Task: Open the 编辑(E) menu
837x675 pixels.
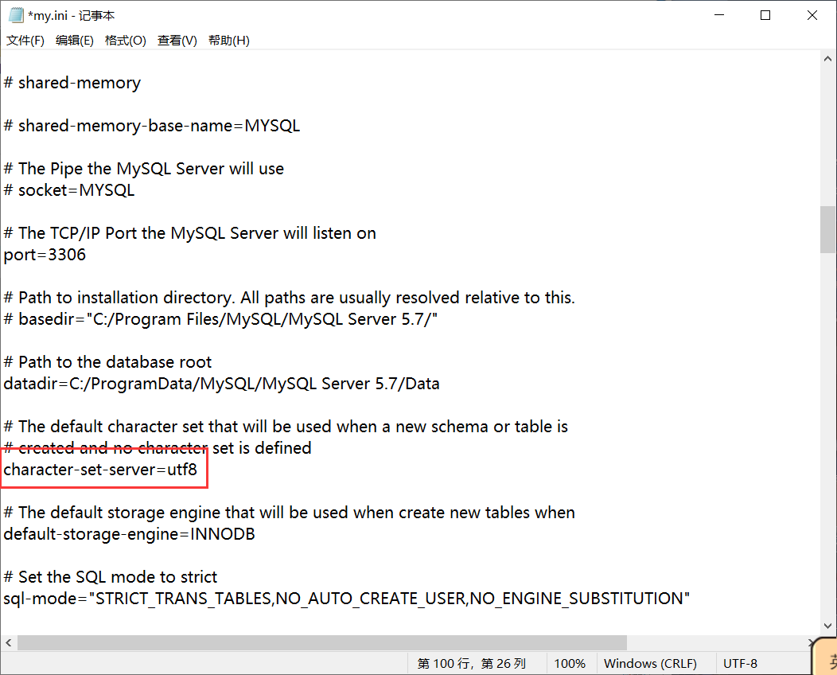Action: tap(75, 41)
